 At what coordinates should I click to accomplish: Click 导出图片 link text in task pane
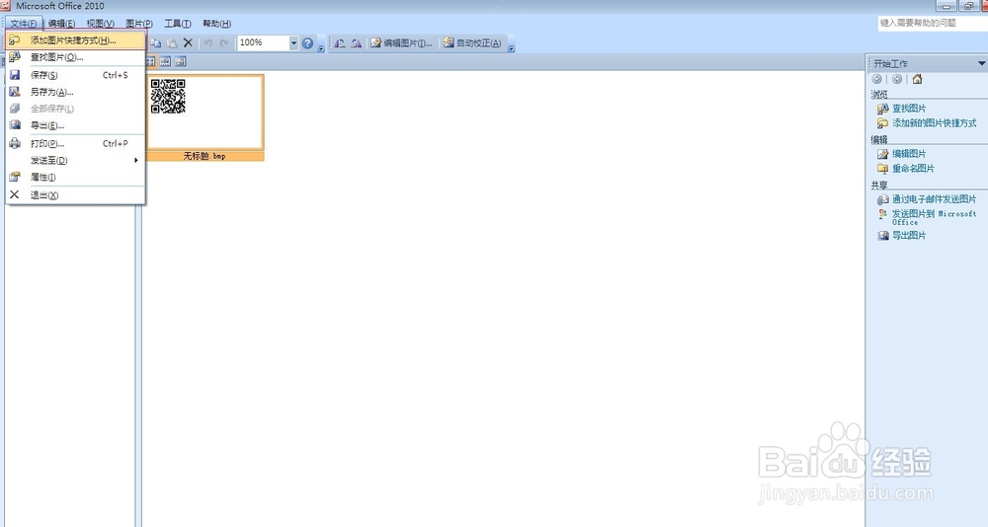pyautogui.click(x=909, y=236)
